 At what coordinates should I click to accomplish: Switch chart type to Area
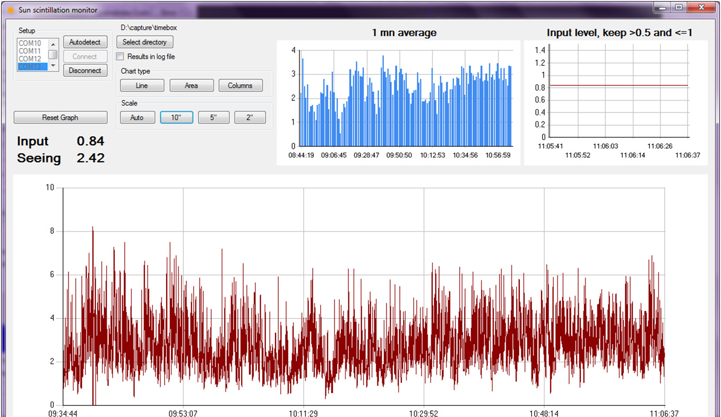click(x=192, y=85)
